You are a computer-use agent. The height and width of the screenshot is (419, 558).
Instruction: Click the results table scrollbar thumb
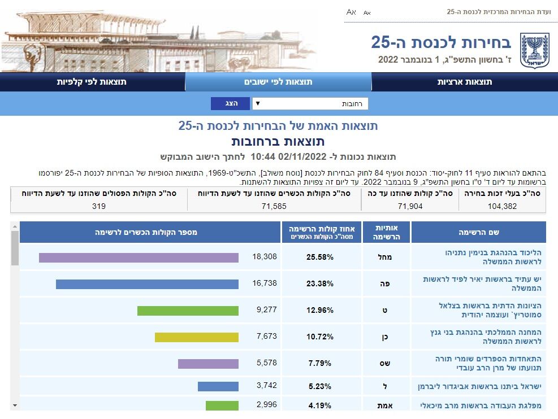click(x=15, y=248)
